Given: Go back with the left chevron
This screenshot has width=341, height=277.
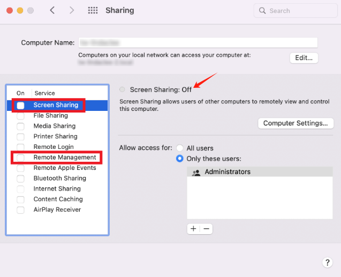Looking at the screenshot, I should [52, 10].
